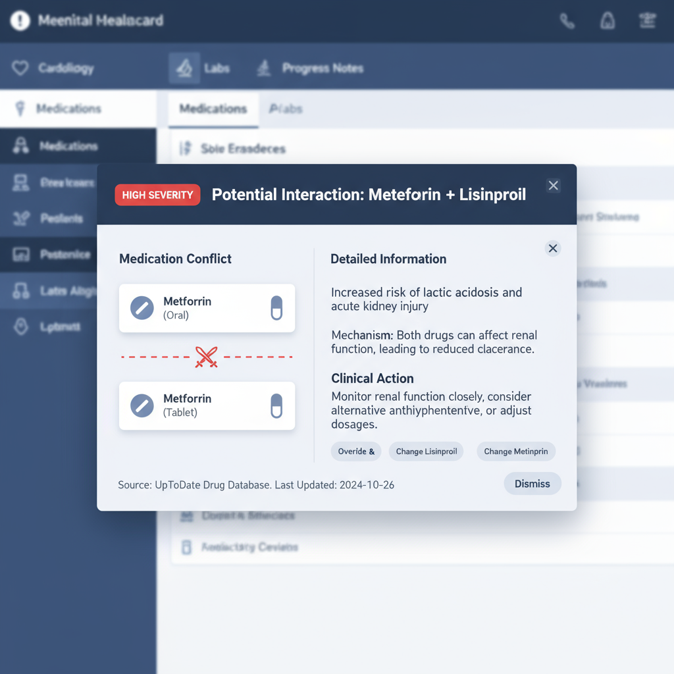This screenshot has height=674, width=674.
Task: Click the red dashed interaction divider
Action: point(206,357)
